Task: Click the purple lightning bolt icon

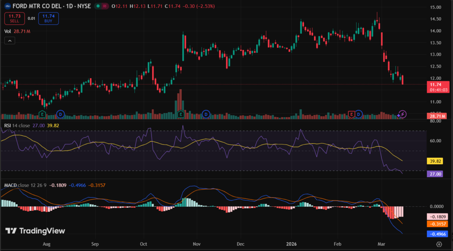Action: click(x=403, y=114)
